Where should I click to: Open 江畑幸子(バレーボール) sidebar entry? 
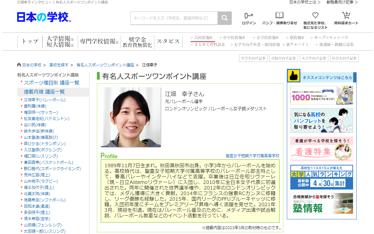[45, 100]
